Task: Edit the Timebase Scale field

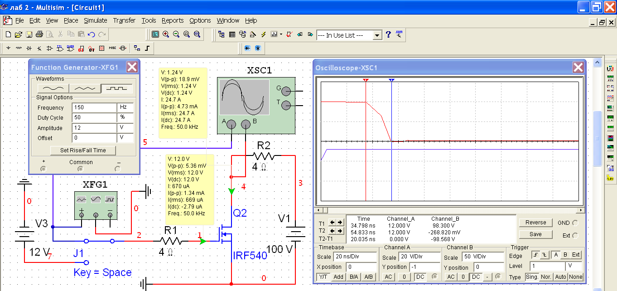Action: pyautogui.click(x=355, y=257)
